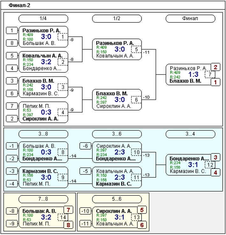Select the "7...8" placement header
The width and height of the screenshot is (226, 235).
point(43,199)
